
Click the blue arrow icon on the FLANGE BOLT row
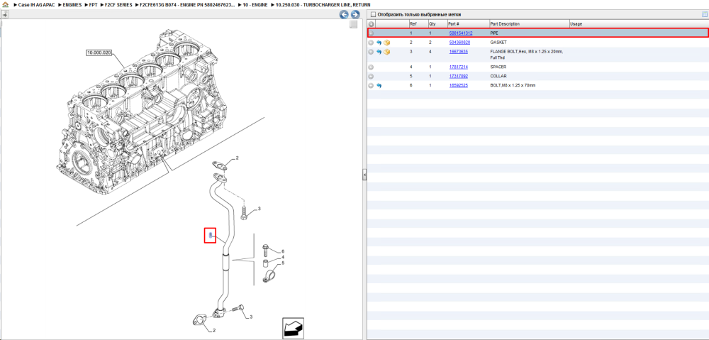379,52
